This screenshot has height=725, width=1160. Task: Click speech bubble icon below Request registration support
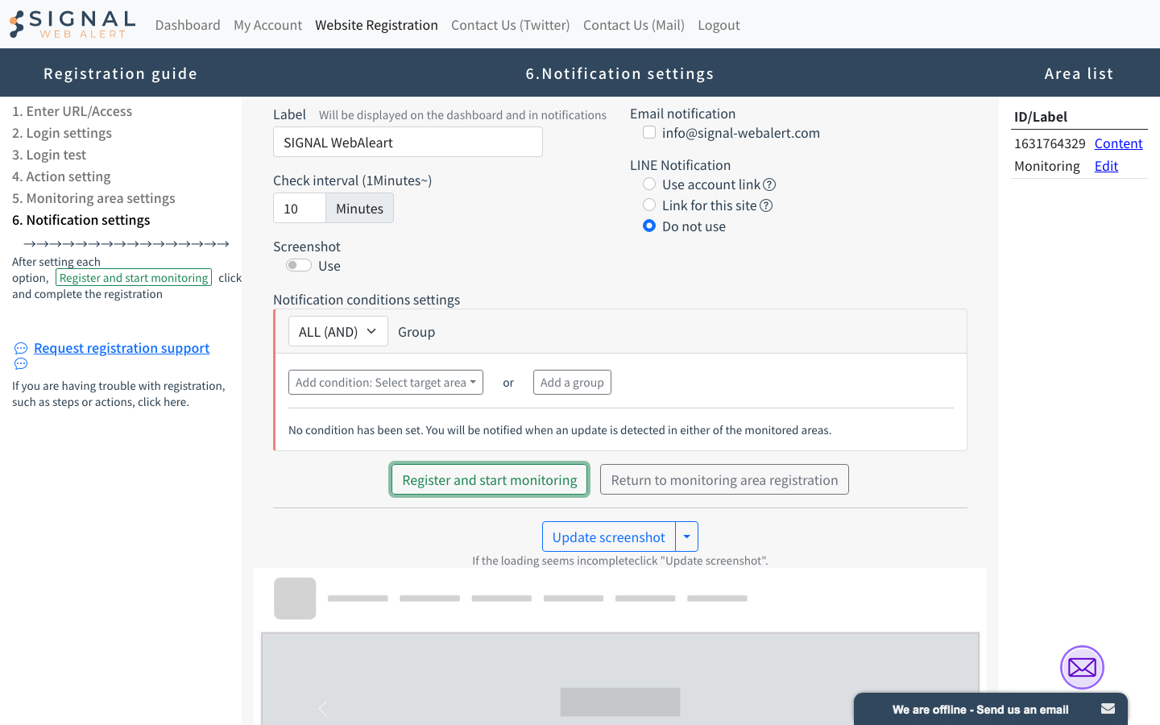pyautogui.click(x=21, y=364)
